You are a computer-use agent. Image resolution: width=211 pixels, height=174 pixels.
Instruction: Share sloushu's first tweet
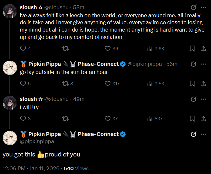(203, 49)
